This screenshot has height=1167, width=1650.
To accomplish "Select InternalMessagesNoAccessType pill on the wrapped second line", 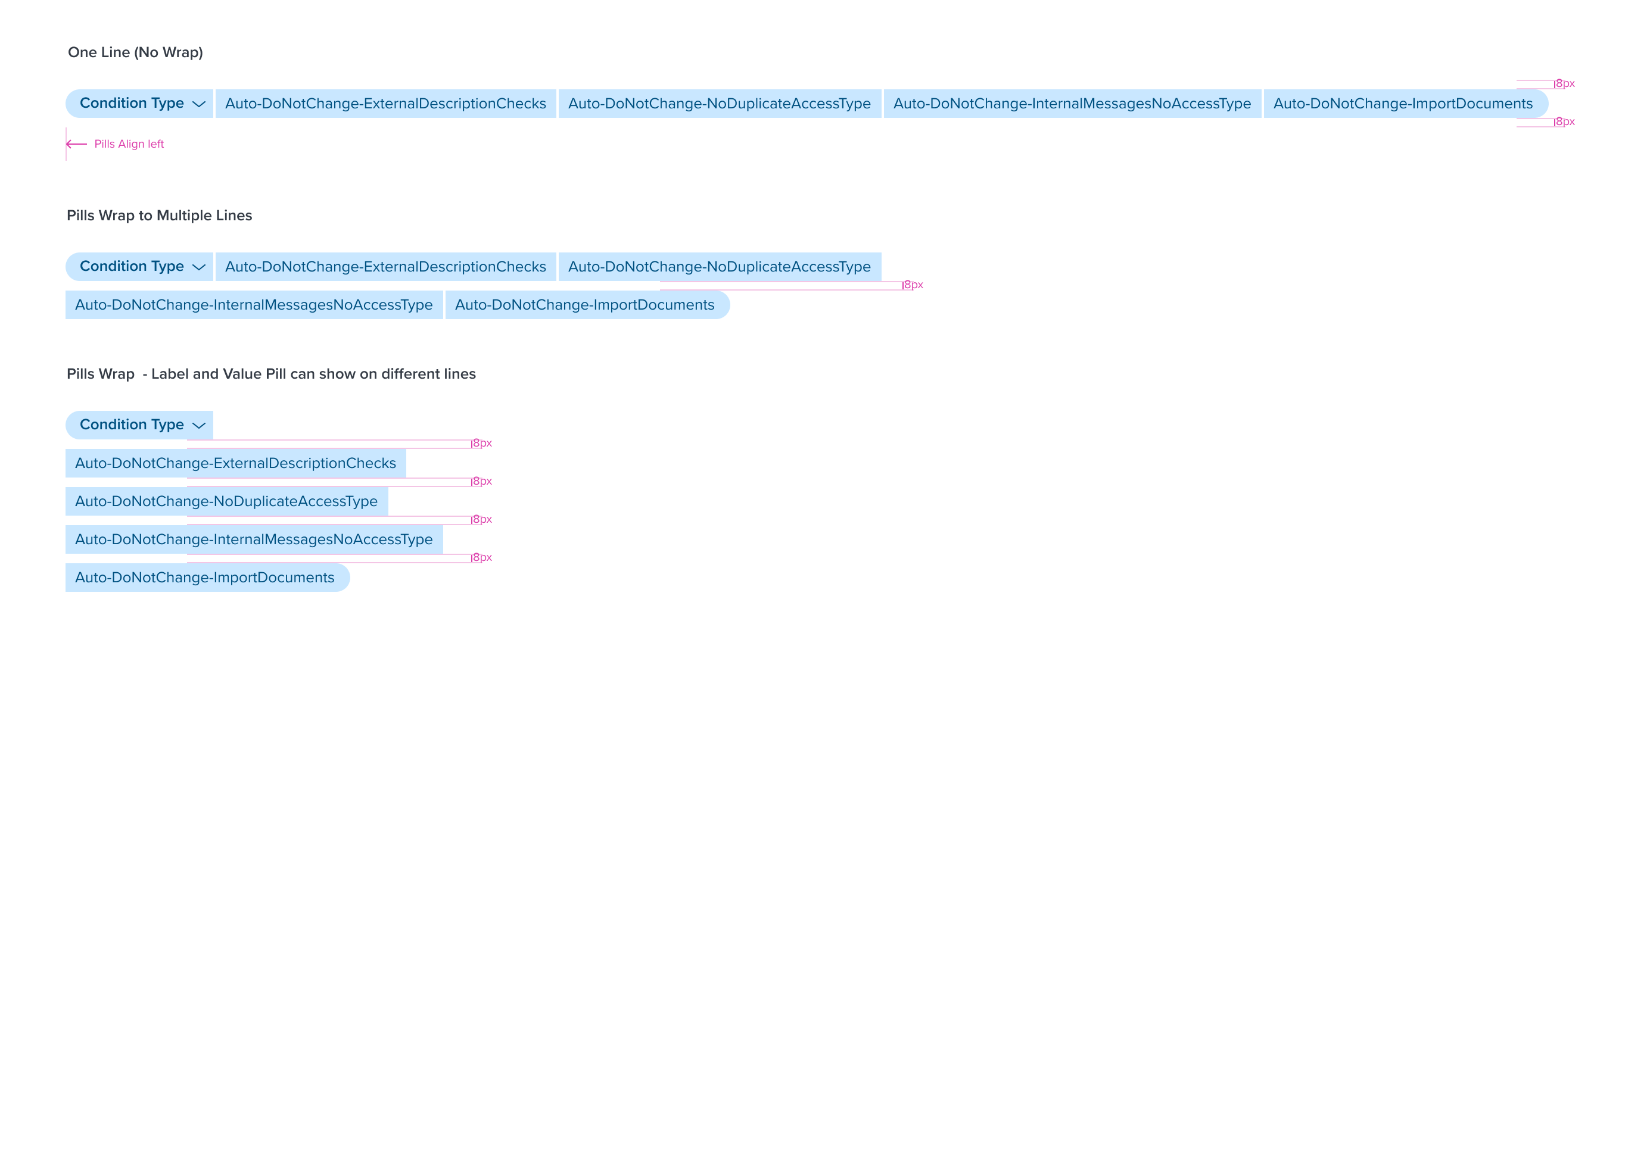I will coord(254,305).
